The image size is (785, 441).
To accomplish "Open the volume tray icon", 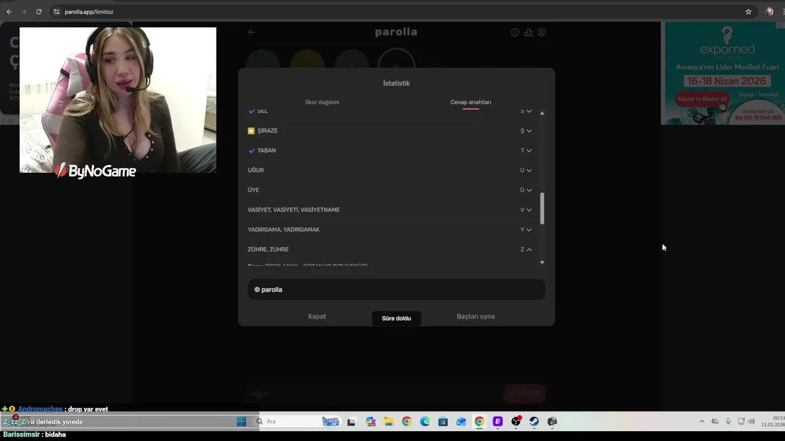I will tap(751, 421).
